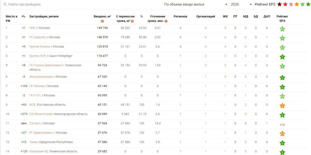Open the Группа Эталон developer link
The image size is (311, 155).
(x=40, y=46)
